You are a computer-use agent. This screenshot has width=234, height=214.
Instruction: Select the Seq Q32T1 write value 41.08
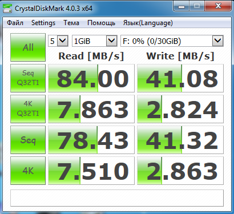[x=180, y=78]
